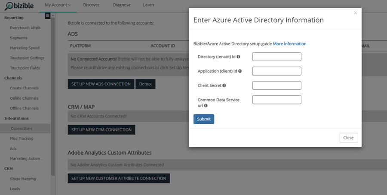Click the 'ADS' section heading
This screenshot has width=387, height=195.
[73, 34]
